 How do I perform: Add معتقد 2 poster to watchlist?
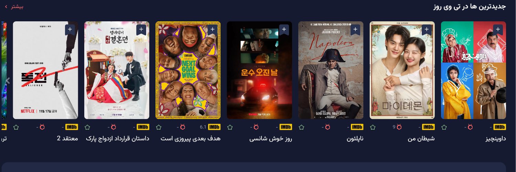70,30
